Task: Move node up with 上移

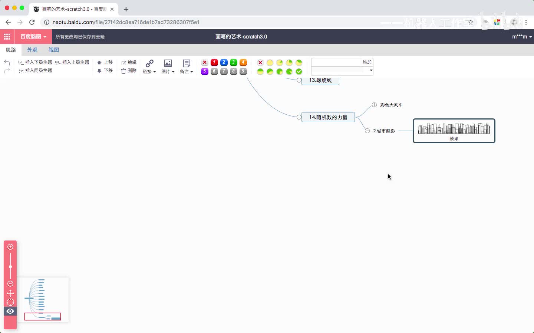Action: [x=105, y=63]
